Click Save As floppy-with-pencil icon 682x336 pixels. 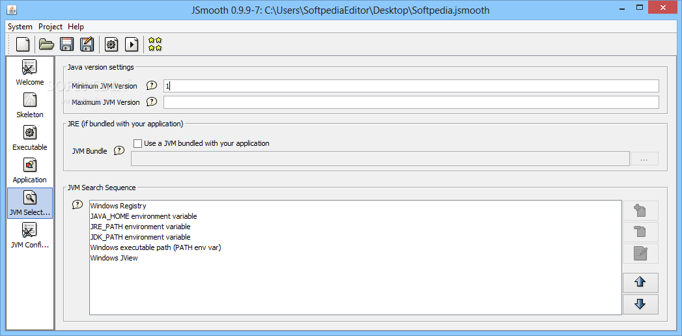(x=87, y=44)
